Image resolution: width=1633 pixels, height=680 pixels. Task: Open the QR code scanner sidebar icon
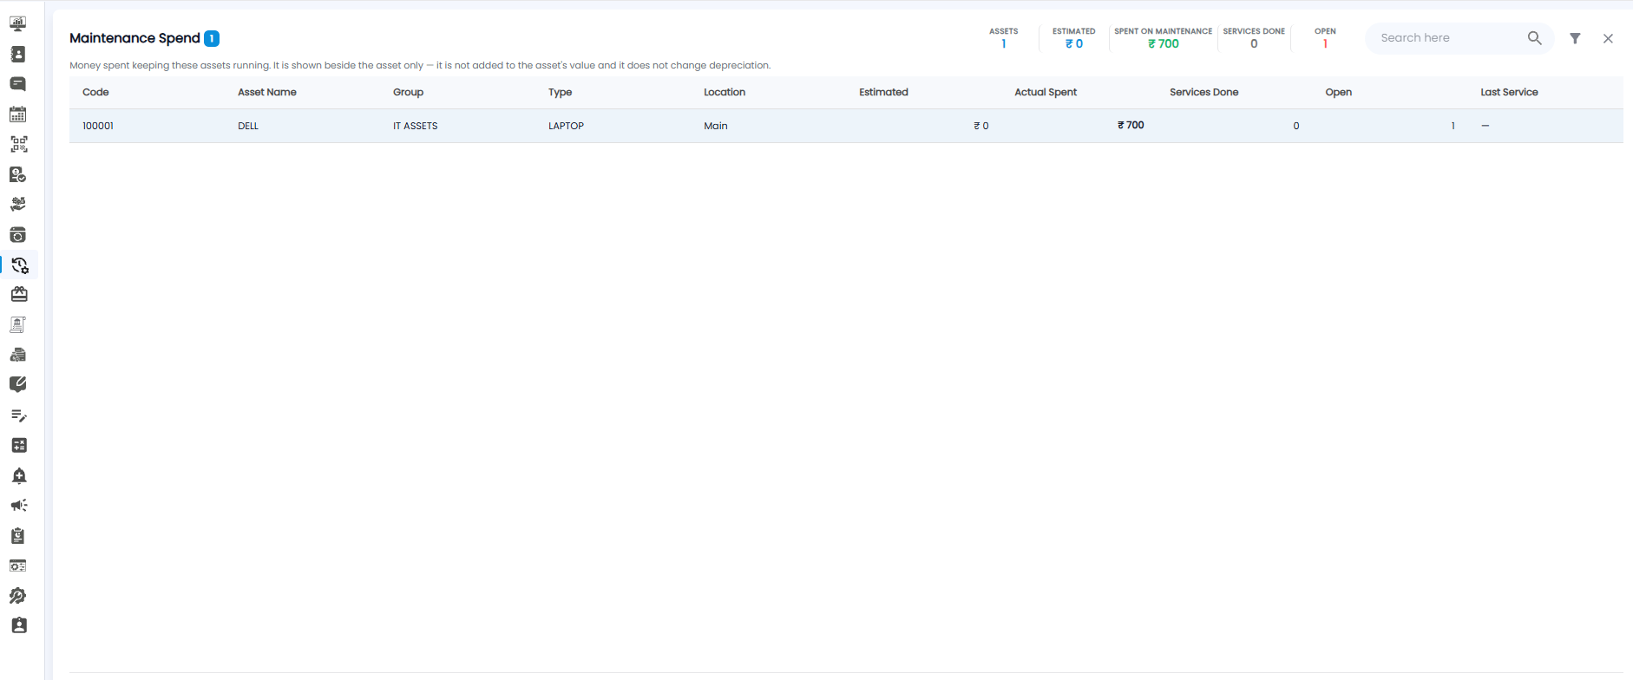(x=18, y=144)
